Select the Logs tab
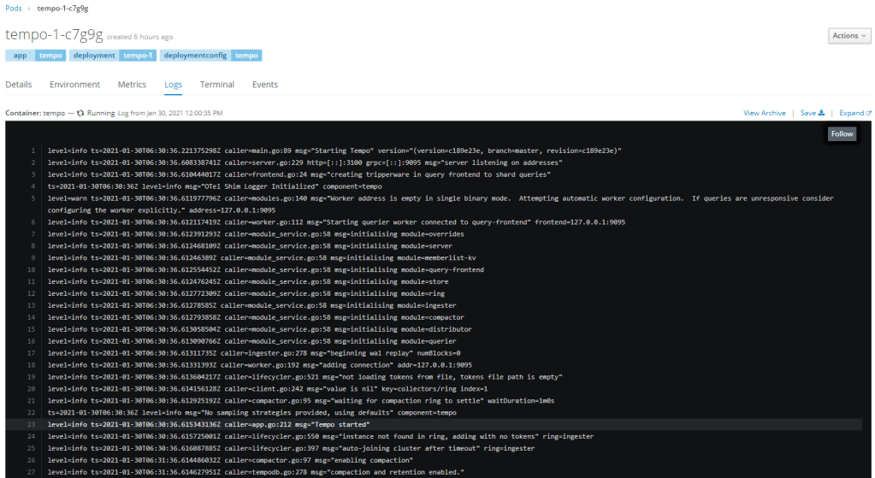This screenshot has width=875, height=478. pyautogui.click(x=173, y=85)
